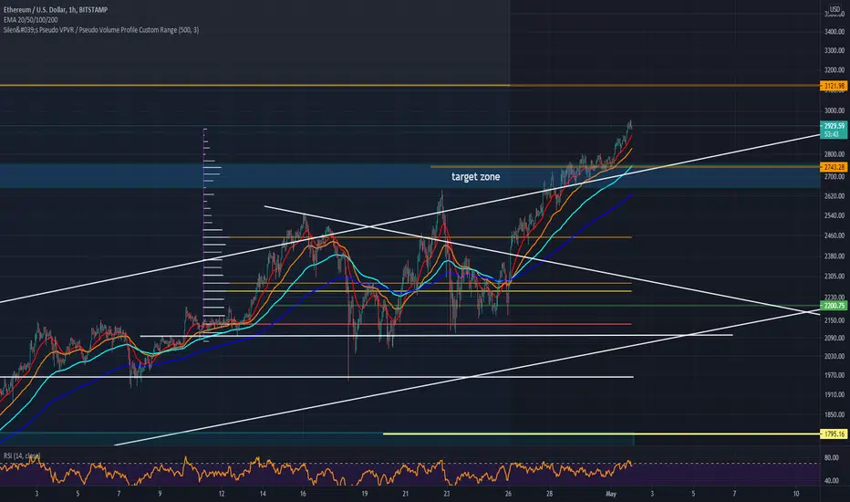Click 2030.00 on the price axis

[834, 356]
